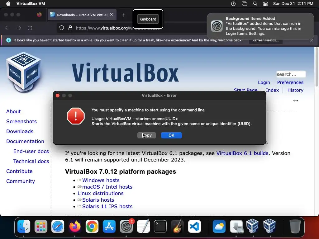
Task: Click the installer disk icon in the Dock
Action: tap(236, 226)
